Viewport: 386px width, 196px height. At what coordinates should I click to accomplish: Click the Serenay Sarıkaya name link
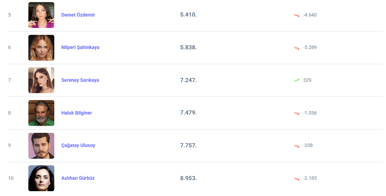coord(80,80)
